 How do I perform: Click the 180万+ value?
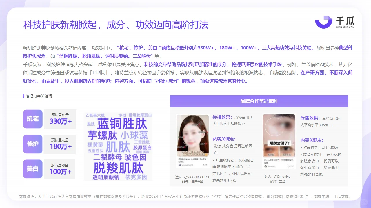point(61,146)
